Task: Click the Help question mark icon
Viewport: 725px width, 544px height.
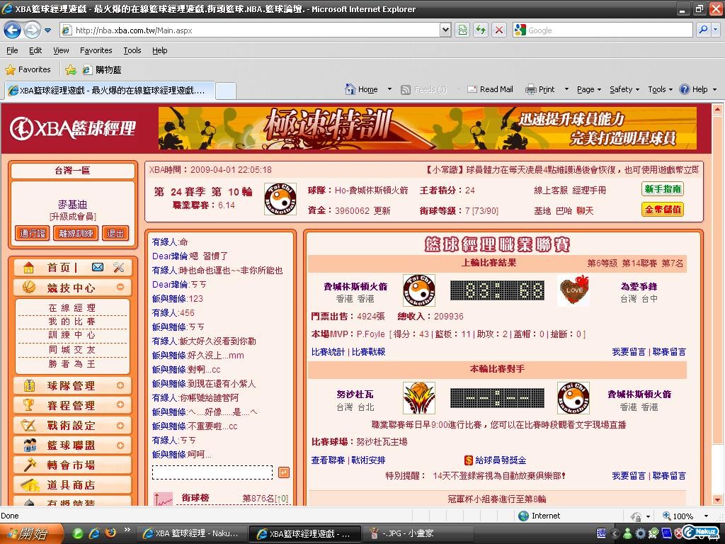Action: tap(685, 89)
